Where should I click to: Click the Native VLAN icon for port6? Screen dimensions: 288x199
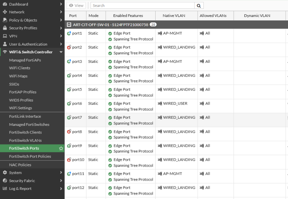pos(160,103)
